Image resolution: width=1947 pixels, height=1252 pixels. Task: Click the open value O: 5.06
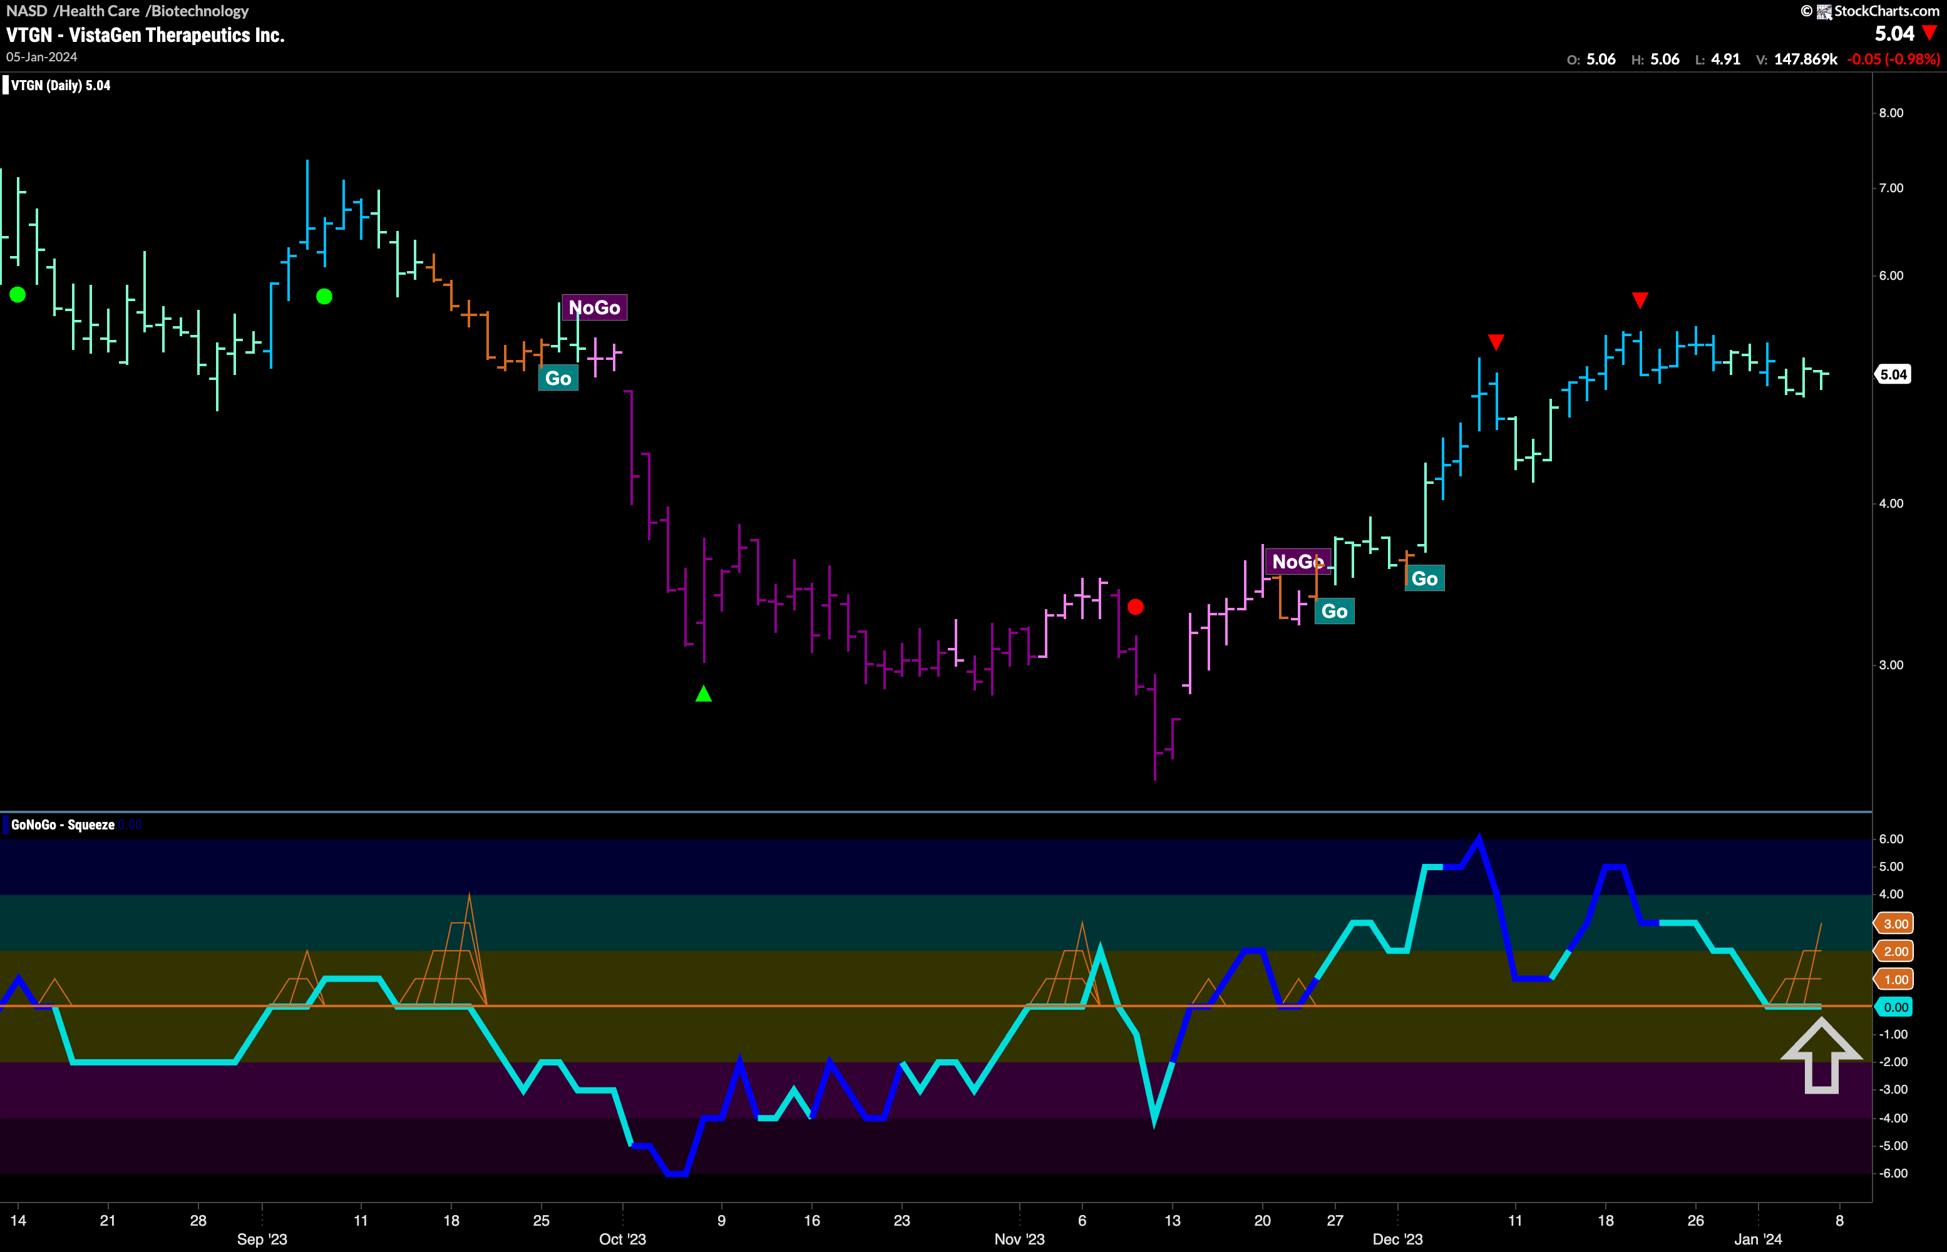[1591, 59]
